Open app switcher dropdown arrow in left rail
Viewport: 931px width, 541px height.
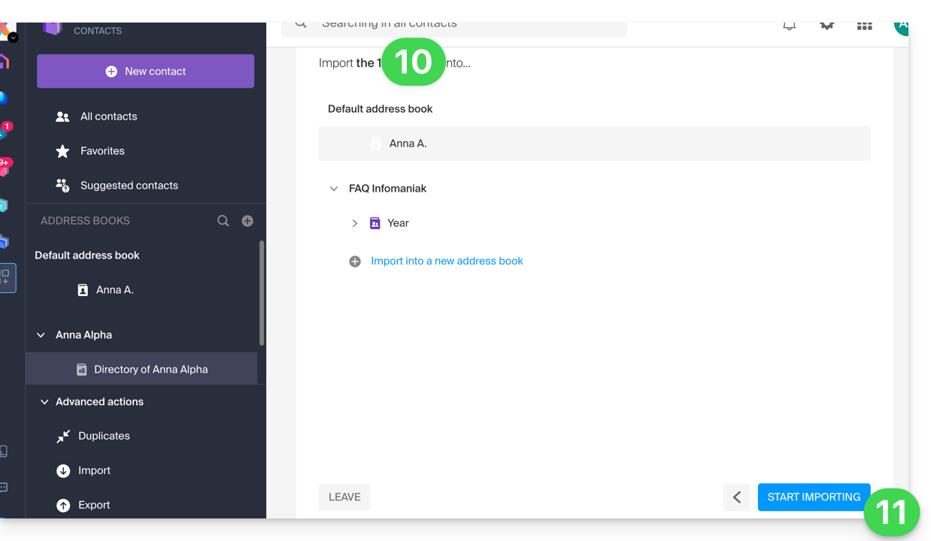(13, 37)
